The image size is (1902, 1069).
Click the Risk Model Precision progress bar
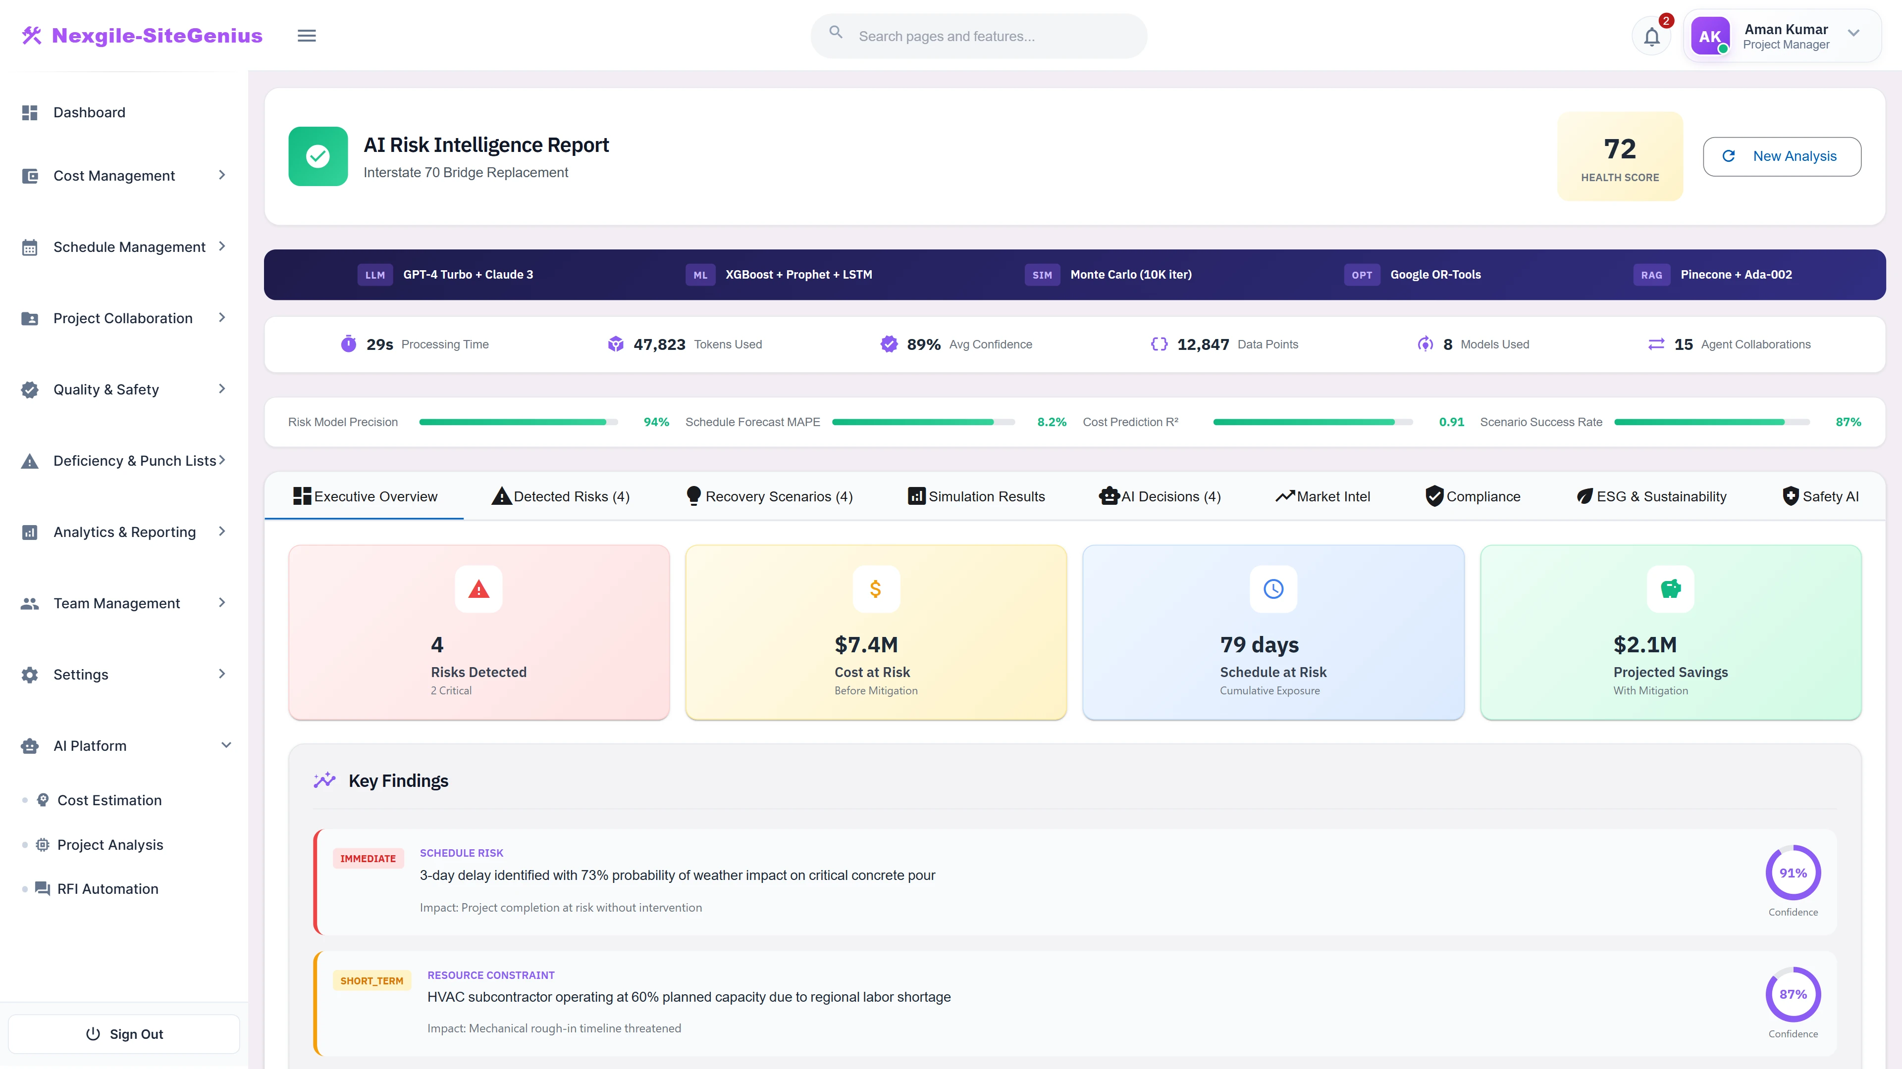coord(518,421)
